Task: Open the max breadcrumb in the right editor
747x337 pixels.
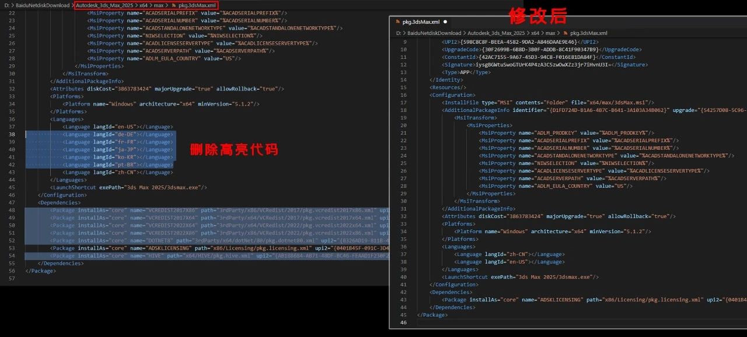Action: (x=550, y=33)
